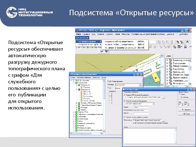Screen dimensions: 196x147
Task: Open the Сервис menu in ИНГЕО window
Action: [110, 34]
